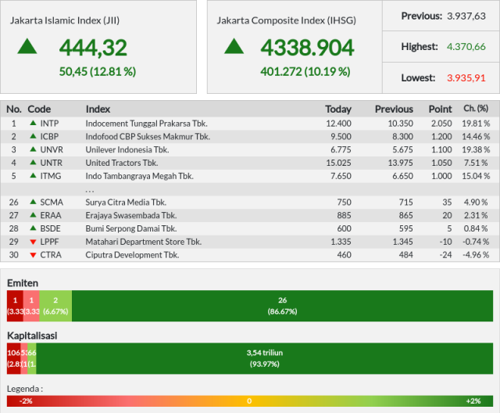500x413 pixels.
Task: Click the Previous value '3.937,63'
Action: click(466, 16)
